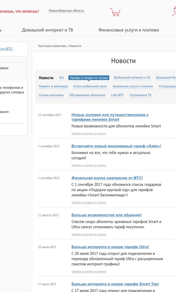Image resolution: width=176 pixels, height=292 pixels.
Task: Filter news by Обслуживание абонентов
Action: [x=87, y=95]
